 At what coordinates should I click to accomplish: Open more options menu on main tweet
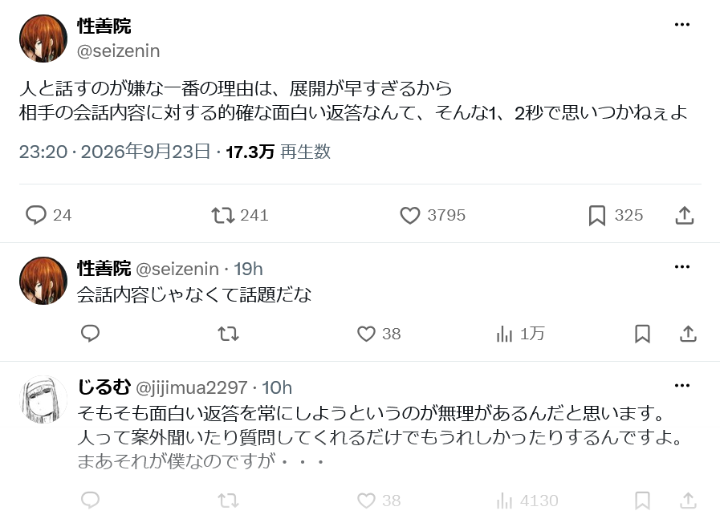point(682,24)
